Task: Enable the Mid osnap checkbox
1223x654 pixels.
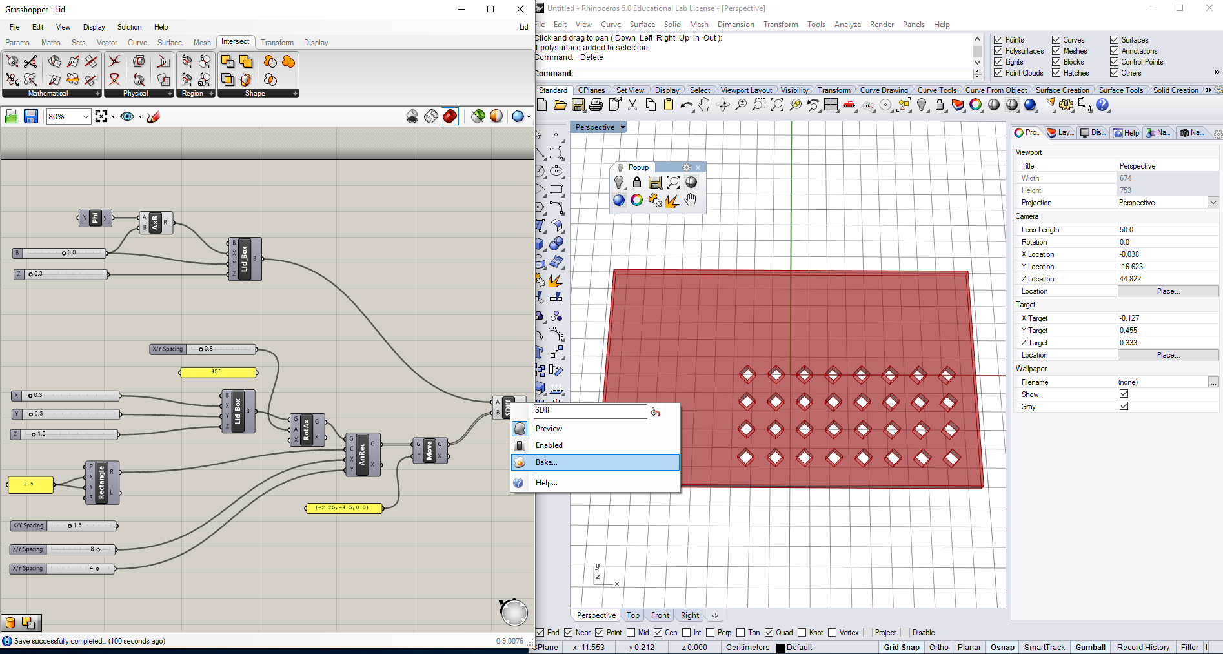Action: click(x=631, y=633)
